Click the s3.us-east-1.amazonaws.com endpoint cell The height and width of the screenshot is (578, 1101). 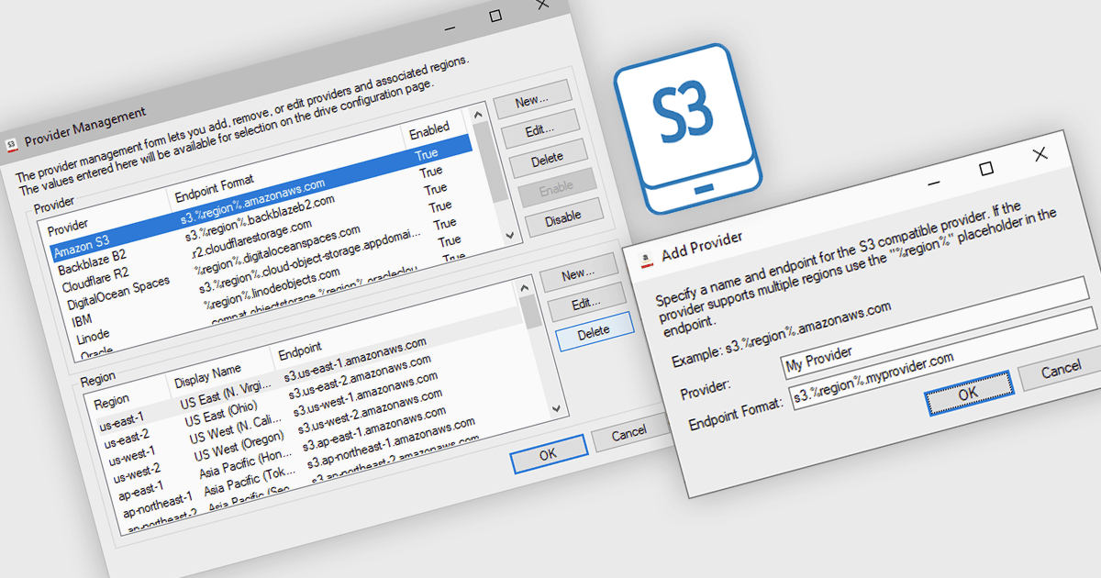click(355, 359)
